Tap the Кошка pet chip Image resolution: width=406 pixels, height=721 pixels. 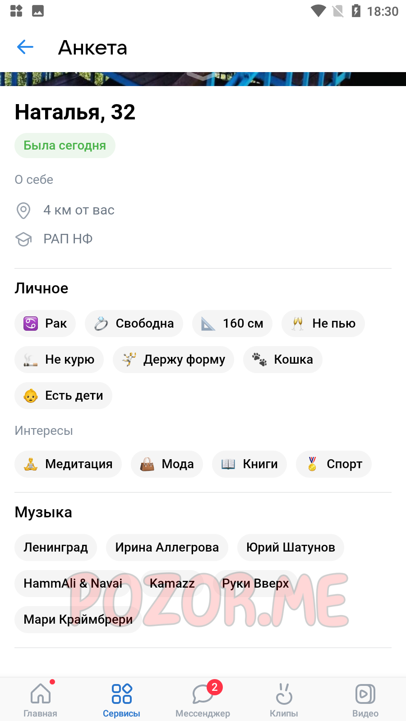(283, 360)
